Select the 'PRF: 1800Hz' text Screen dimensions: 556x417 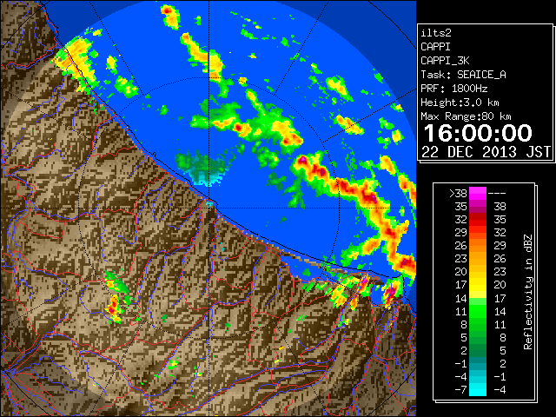(453, 89)
